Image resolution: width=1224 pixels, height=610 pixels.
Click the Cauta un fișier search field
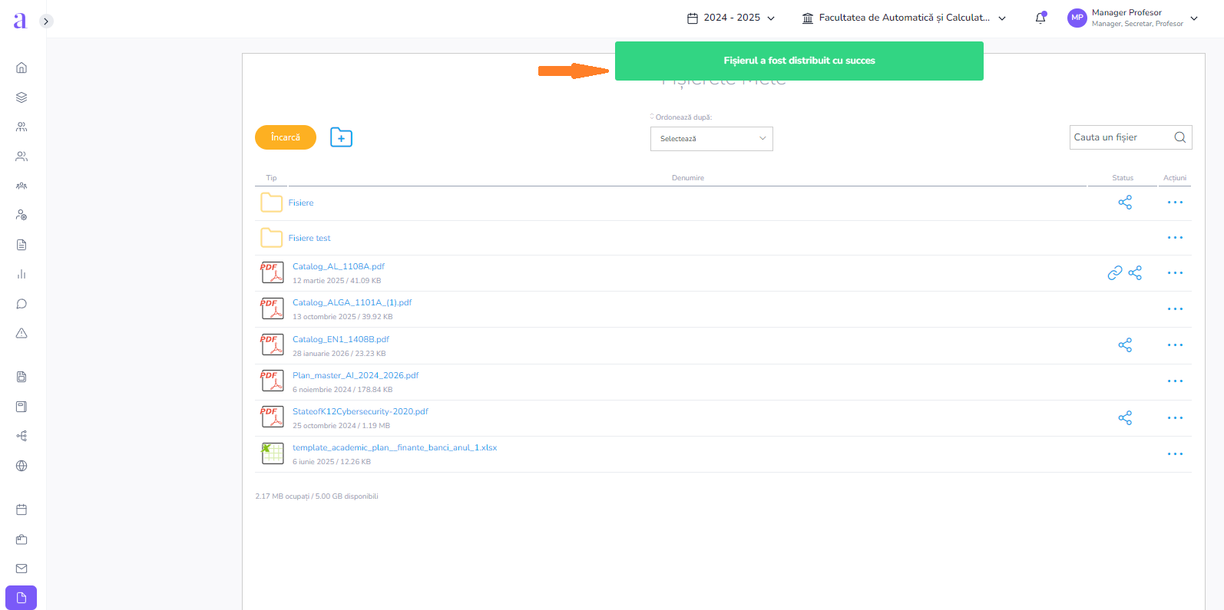pos(1120,137)
